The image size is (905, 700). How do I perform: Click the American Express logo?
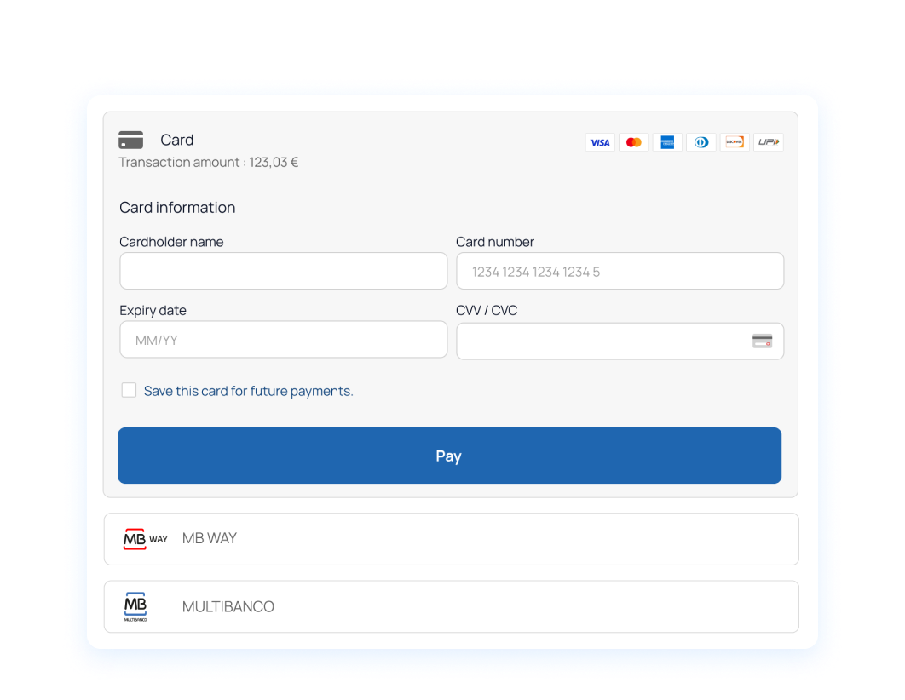667,142
